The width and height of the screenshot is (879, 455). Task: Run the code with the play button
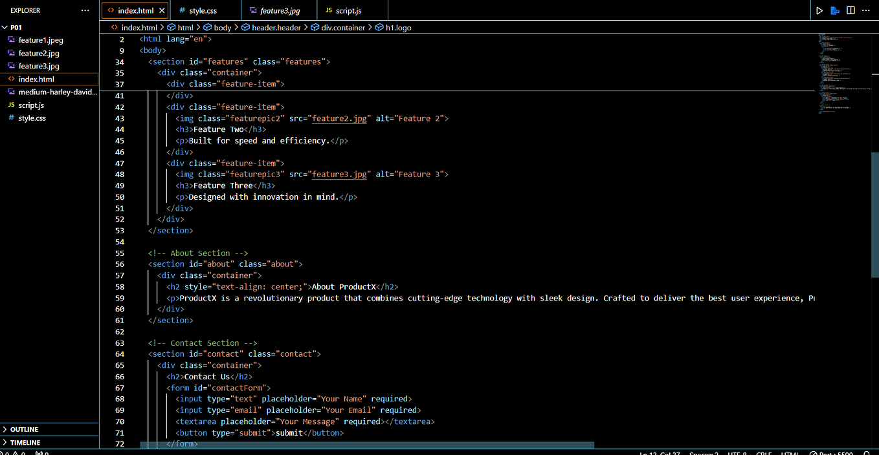[818, 10]
